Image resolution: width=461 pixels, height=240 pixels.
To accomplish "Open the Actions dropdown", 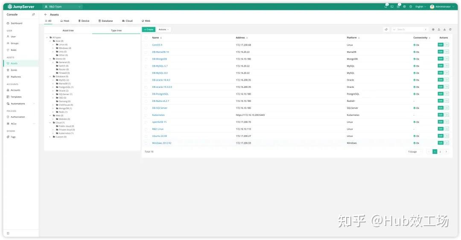I will coord(163,29).
